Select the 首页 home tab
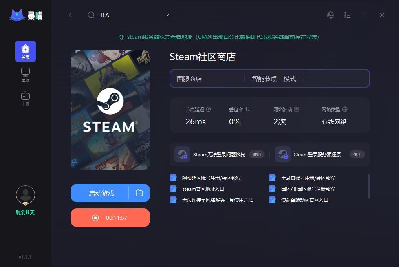The width and height of the screenshot is (399, 267). point(26,51)
